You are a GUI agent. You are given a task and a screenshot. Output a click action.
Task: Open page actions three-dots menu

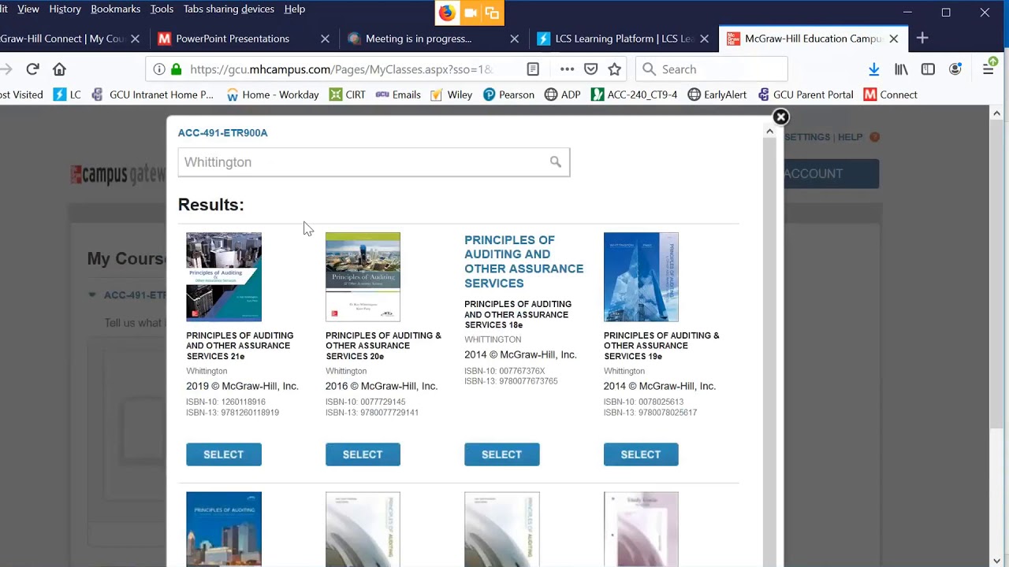click(567, 69)
